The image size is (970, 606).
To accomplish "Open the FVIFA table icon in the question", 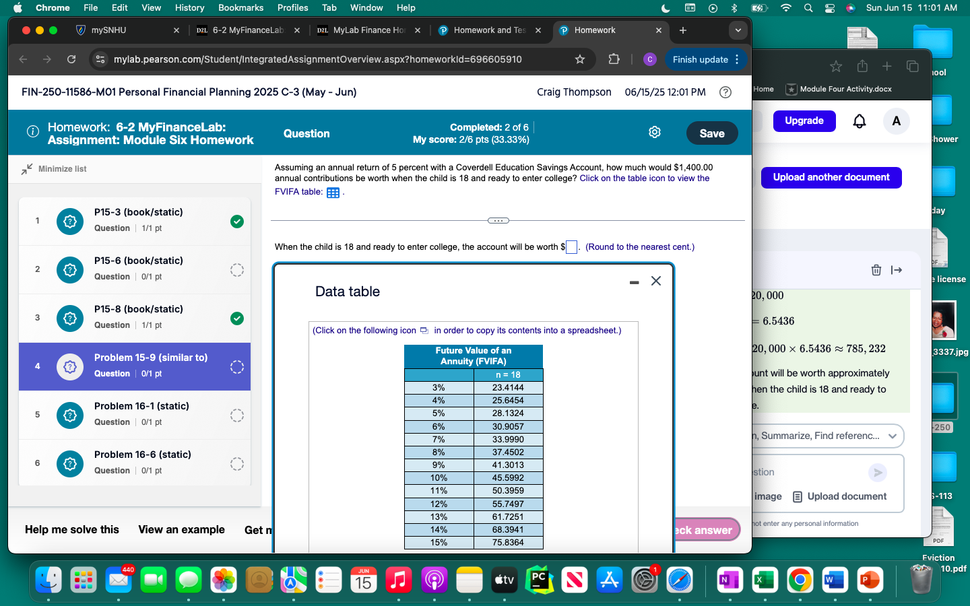I will pyautogui.click(x=333, y=193).
